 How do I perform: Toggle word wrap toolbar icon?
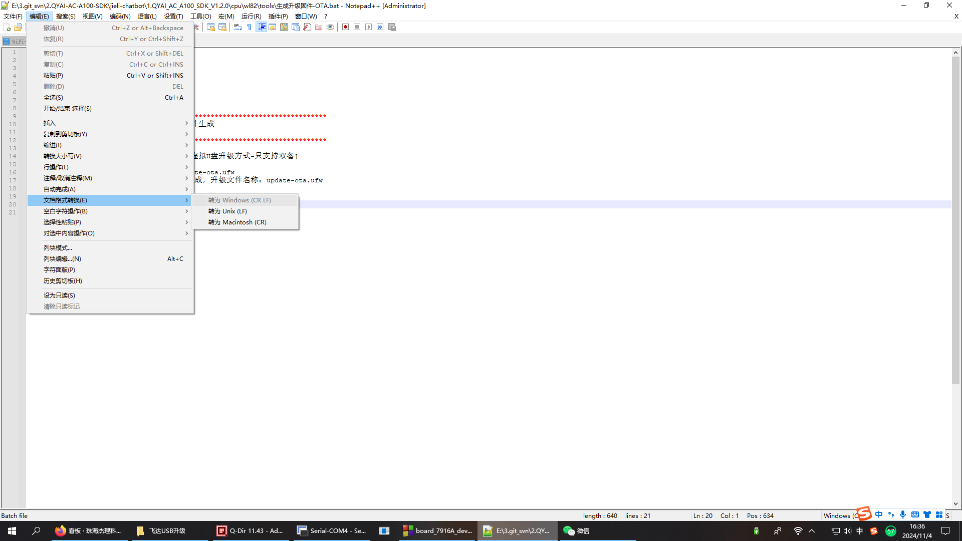tap(238, 27)
